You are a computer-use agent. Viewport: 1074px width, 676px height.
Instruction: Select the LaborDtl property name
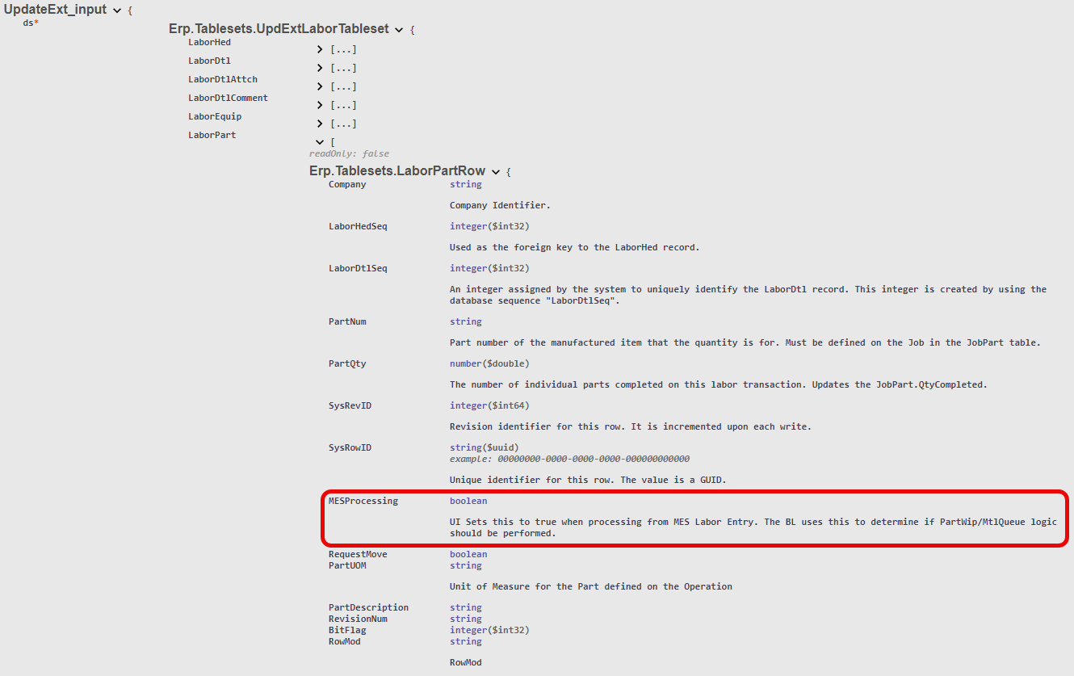(209, 61)
